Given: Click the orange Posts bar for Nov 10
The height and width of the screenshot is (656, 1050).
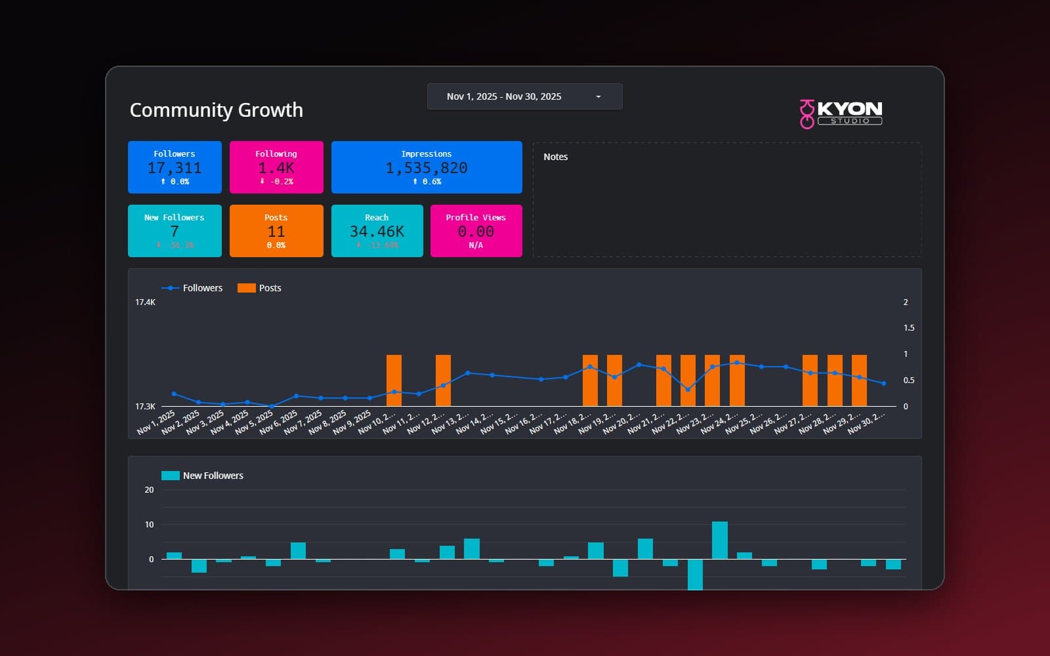Looking at the screenshot, I should (394, 380).
